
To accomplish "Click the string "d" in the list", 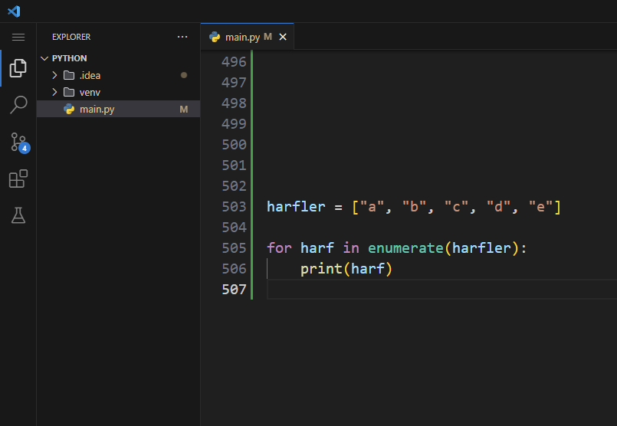I will pyautogui.click(x=498, y=207).
